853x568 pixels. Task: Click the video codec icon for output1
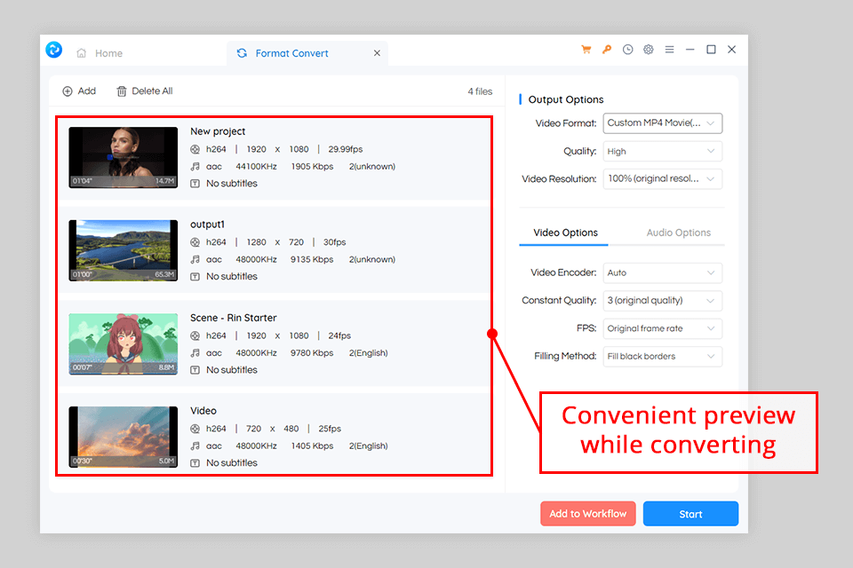[x=195, y=242]
